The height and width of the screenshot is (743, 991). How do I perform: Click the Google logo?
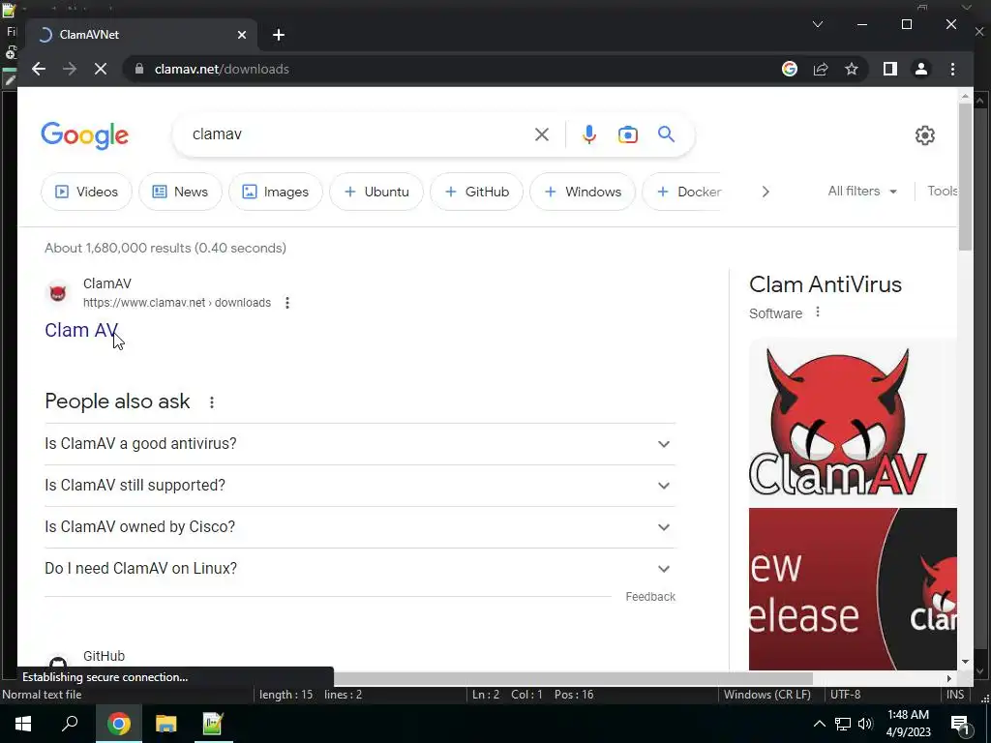(85, 135)
